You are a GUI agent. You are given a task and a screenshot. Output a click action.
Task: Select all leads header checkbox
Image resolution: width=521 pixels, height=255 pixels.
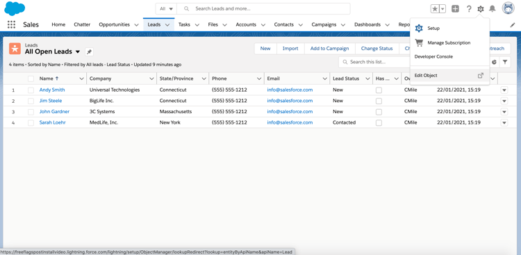coord(31,79)
